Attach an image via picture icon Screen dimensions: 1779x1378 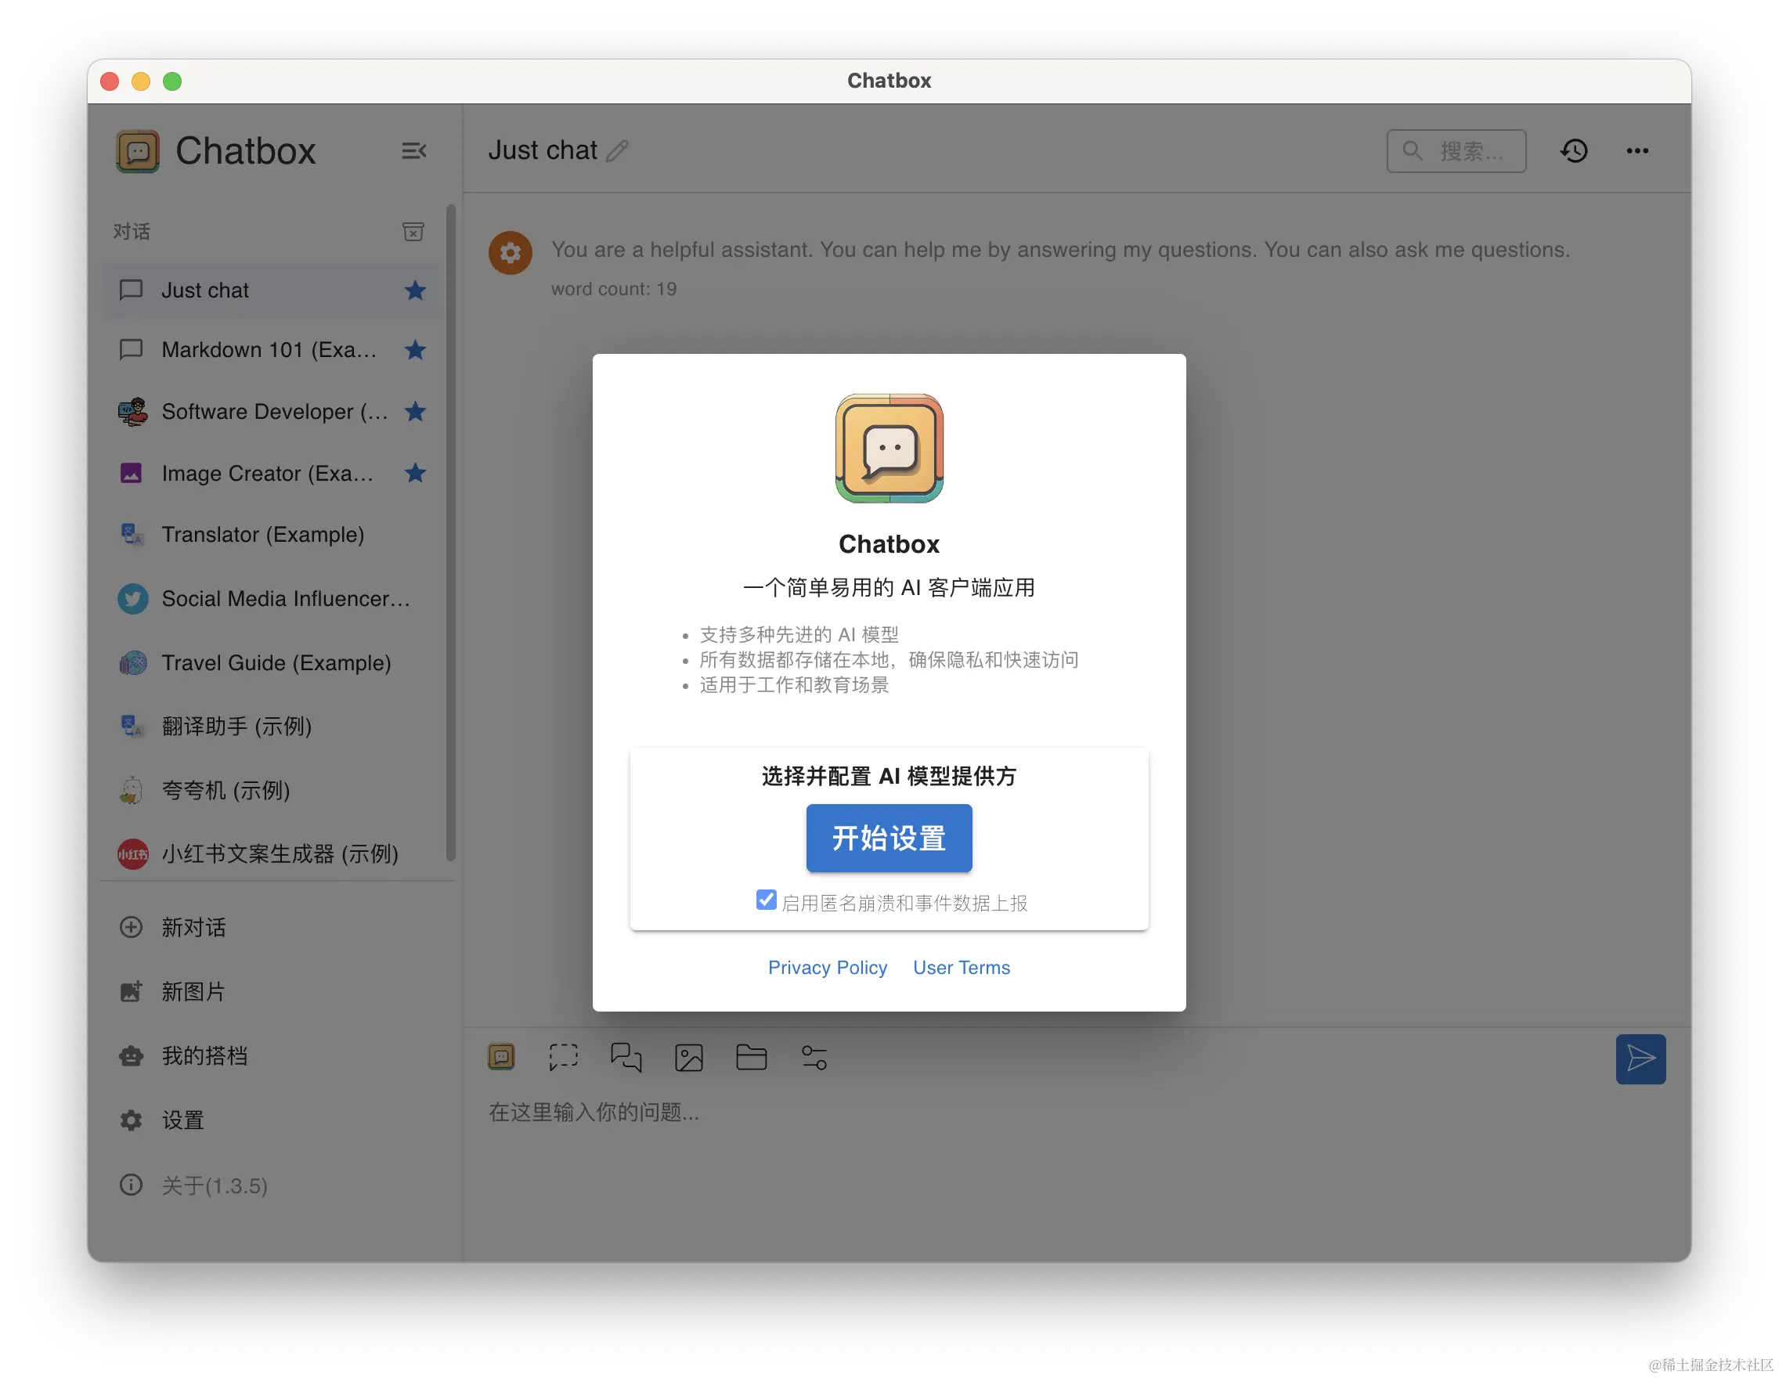point(688,1057)
